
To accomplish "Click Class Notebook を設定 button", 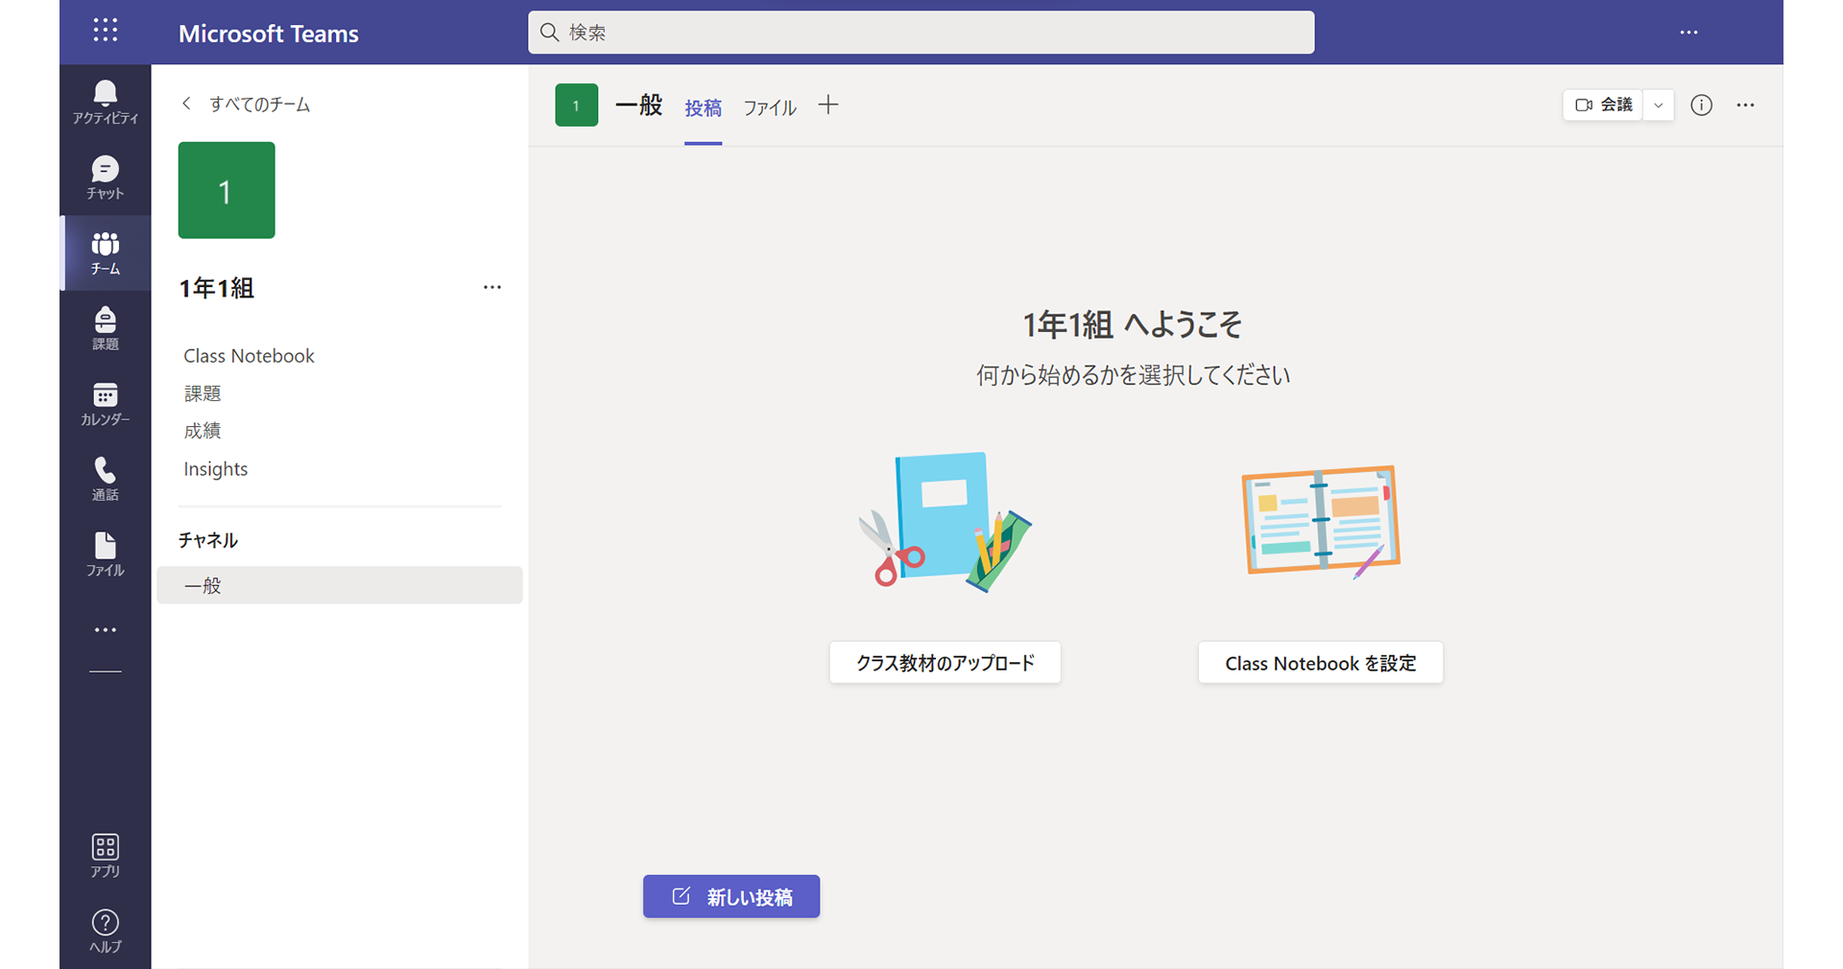I will tap(1321, 663).
